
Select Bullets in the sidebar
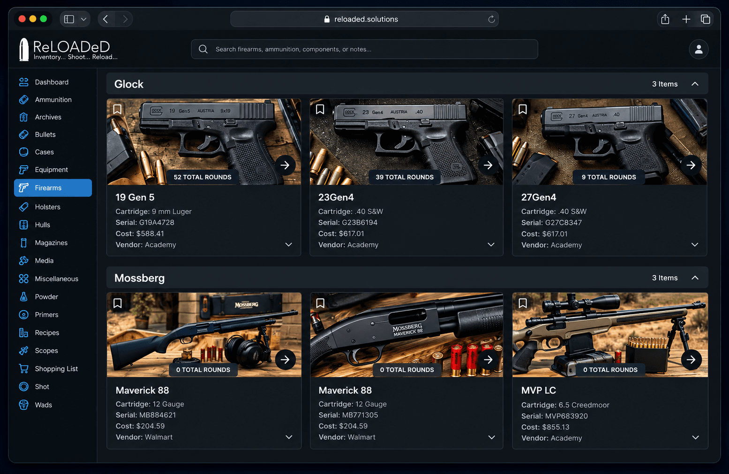pyautogui.click(x=53, y=135)
